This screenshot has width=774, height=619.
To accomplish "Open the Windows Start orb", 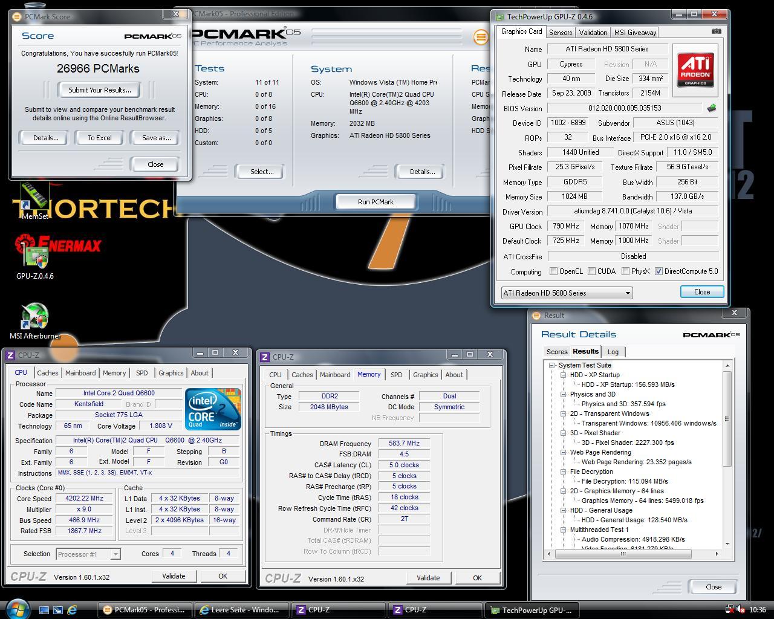I will (16, 608).
